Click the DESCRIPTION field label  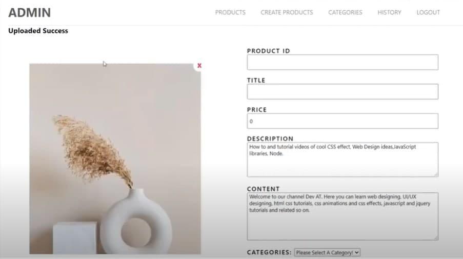pyautogui.click(x=270, y=139)
